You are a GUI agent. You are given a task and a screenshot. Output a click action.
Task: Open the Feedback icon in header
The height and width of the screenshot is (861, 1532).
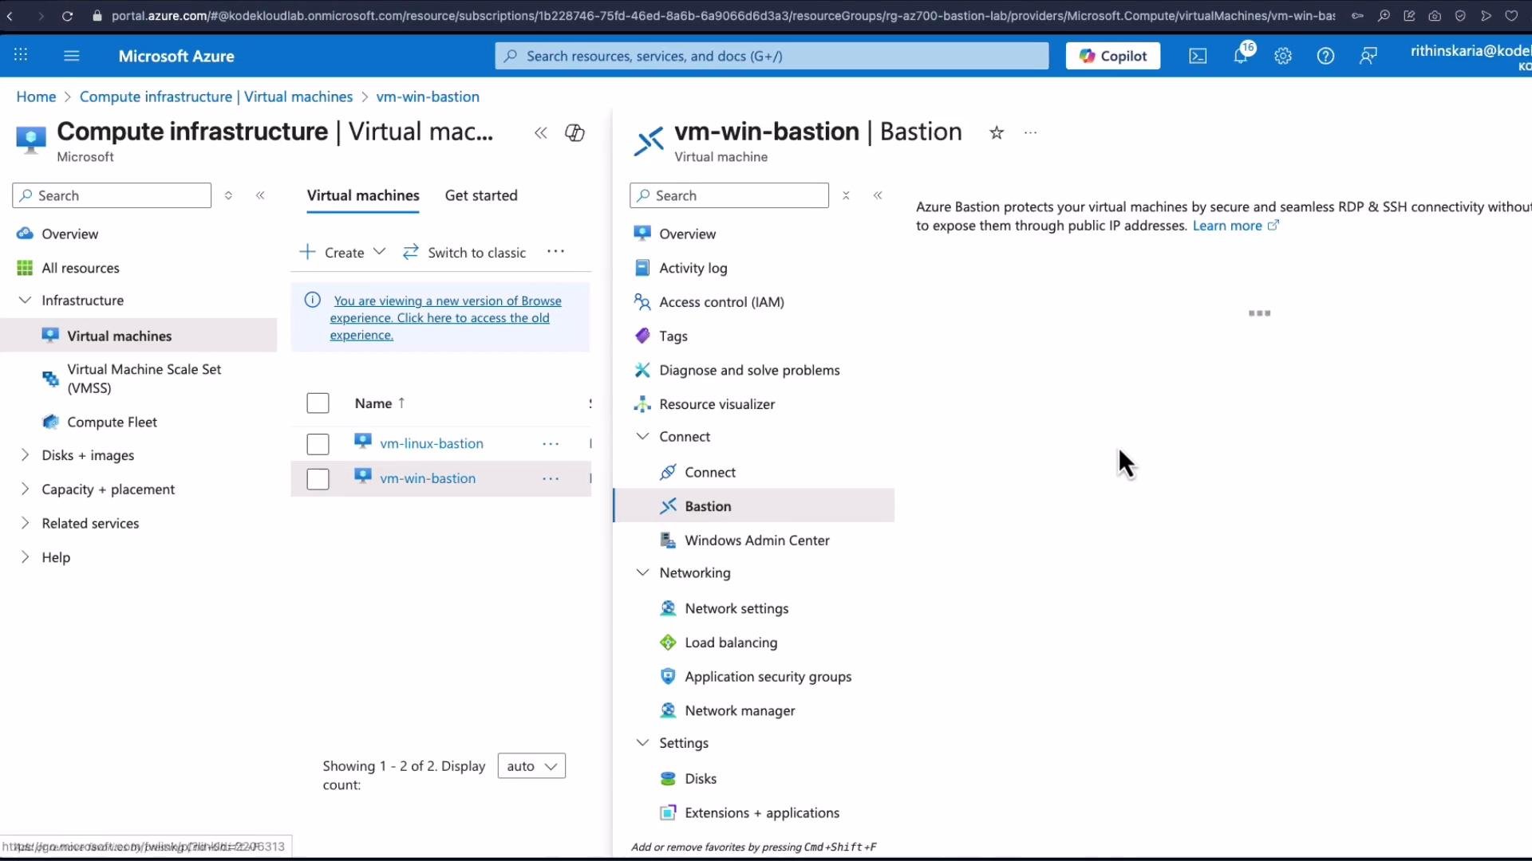(1368, 56)
